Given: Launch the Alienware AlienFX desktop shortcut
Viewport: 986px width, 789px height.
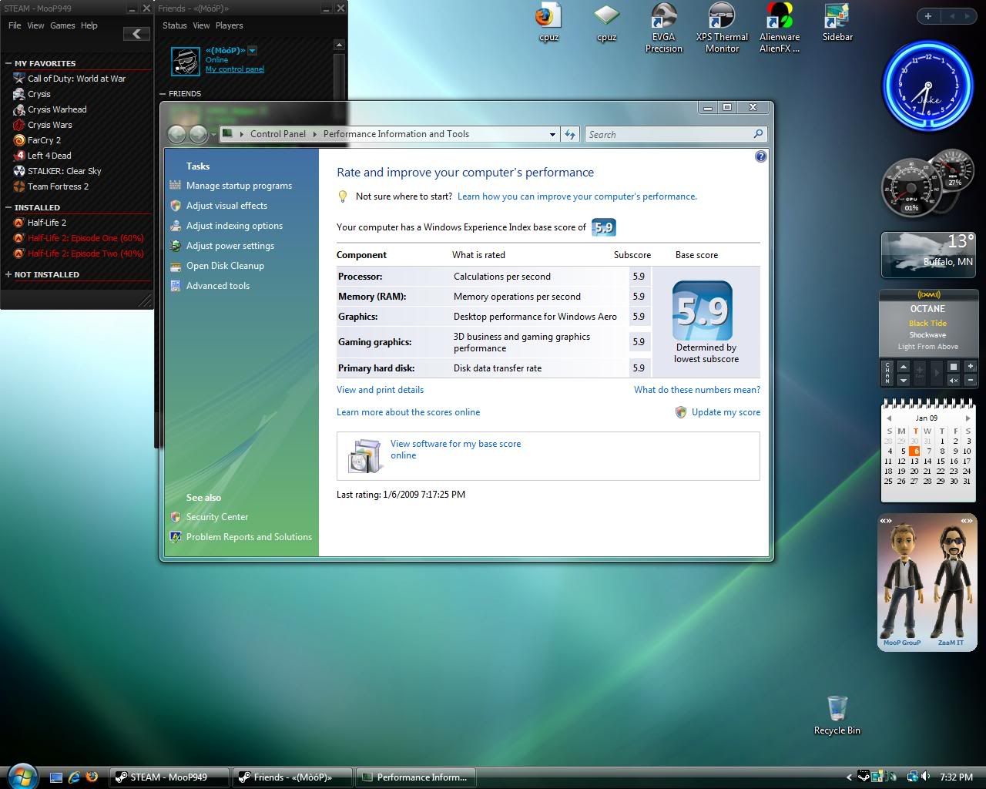Looking at the screenshot, I should coord(780,28).
